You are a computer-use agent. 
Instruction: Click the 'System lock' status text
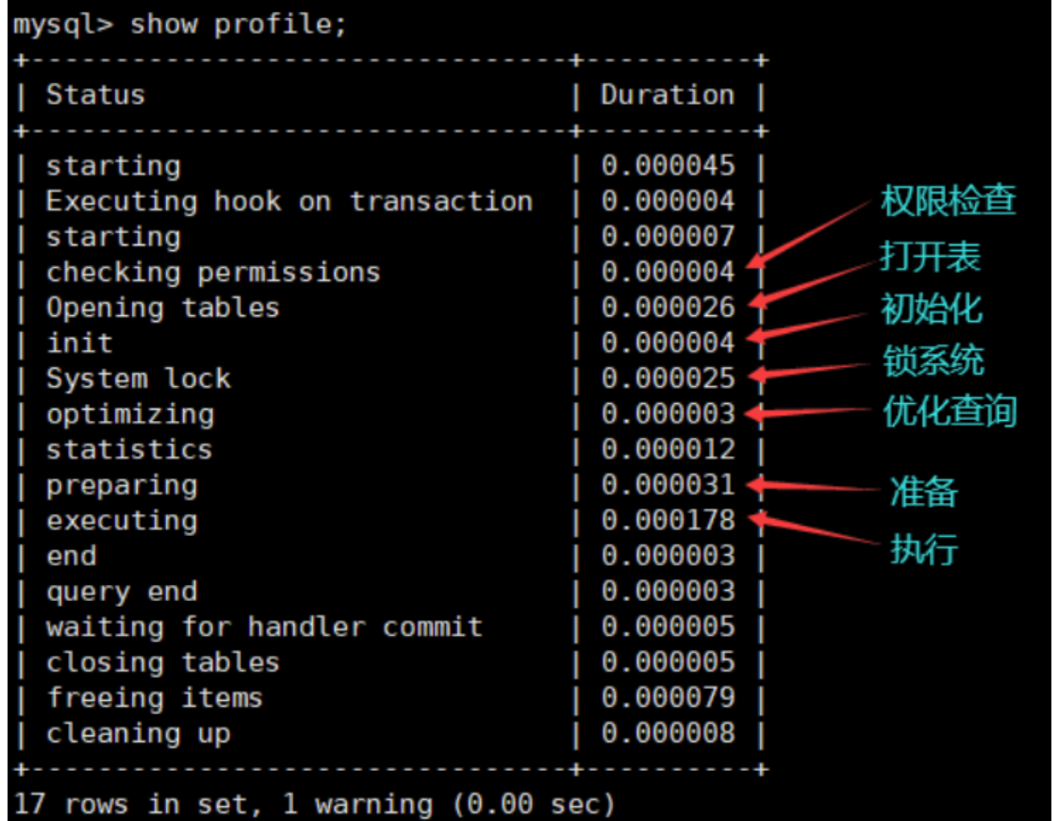point(138,378)
